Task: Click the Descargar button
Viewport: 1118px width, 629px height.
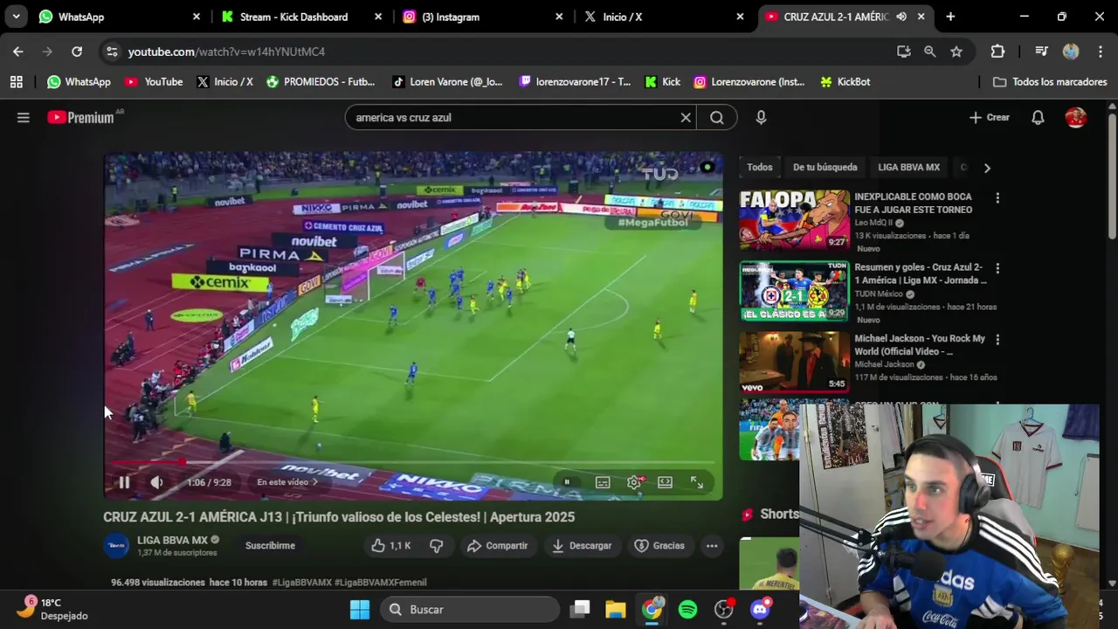Action: [582, 545]
